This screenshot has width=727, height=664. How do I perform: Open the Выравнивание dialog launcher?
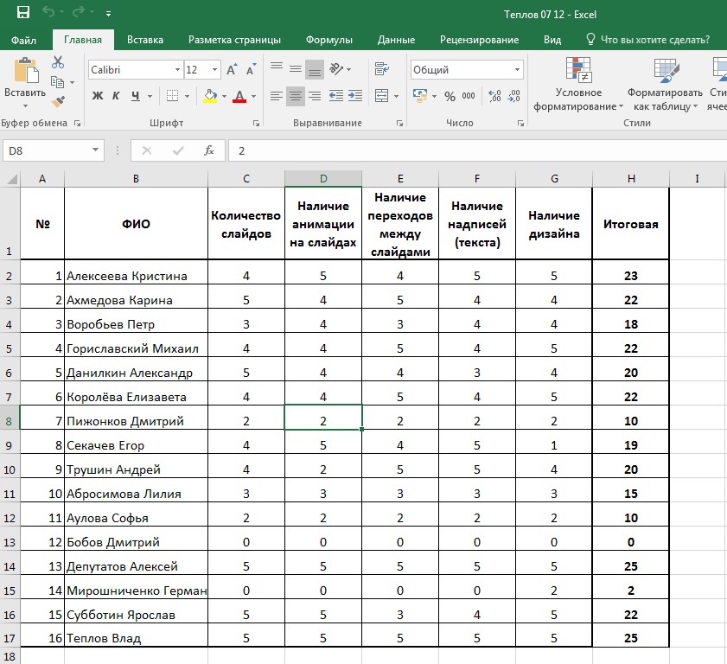click(x=399, y=124)
